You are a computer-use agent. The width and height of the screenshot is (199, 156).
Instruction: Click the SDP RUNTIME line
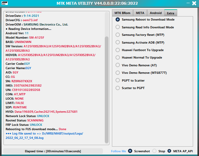(x=16, y=107)
